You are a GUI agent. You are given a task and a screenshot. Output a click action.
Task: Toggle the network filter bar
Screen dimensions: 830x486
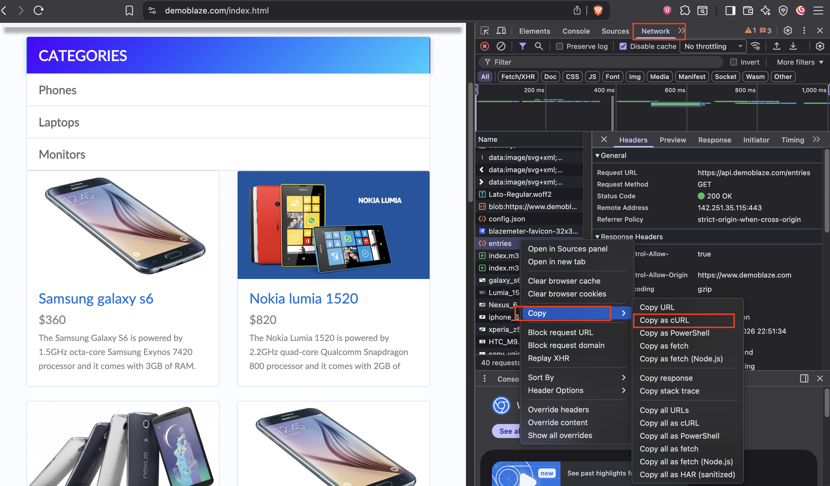click(522, 46)
